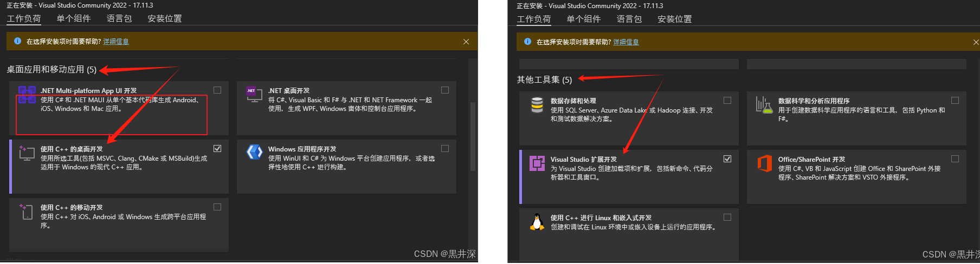The height and width of the screenshot is (264, 980).
Task: Enable .NET Multi-platform App UI workload checkbox
Action: [x=217, y=90]
